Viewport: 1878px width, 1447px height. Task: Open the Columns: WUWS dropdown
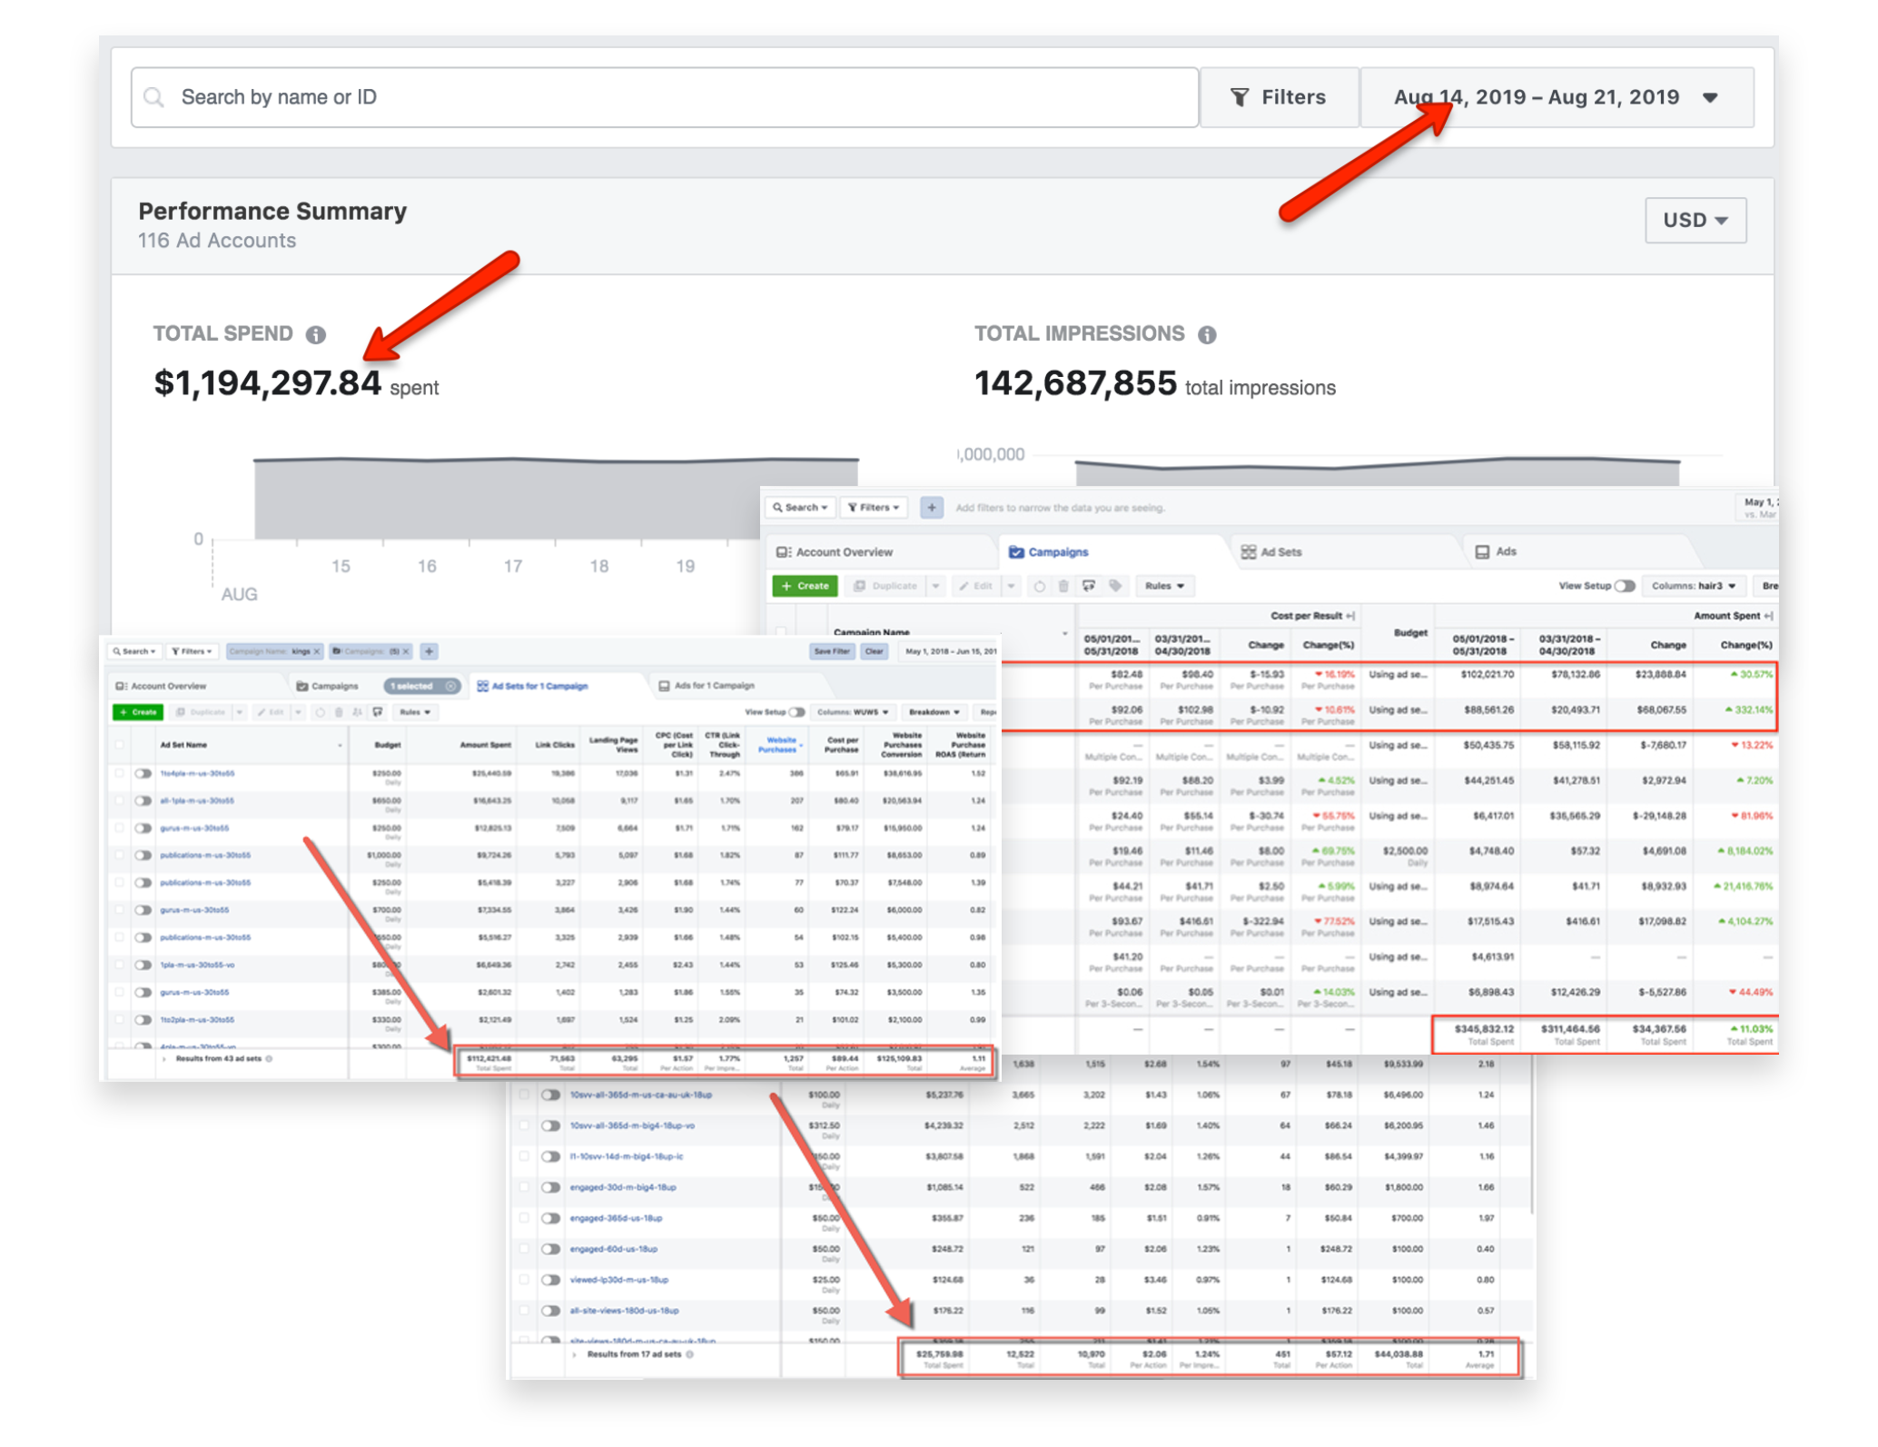click(x=852, y=712)
